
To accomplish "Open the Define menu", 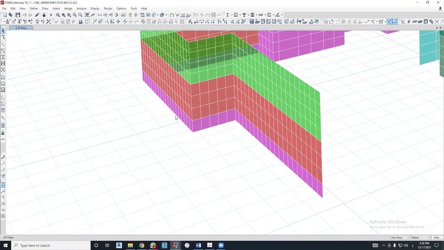I will click(34, 8).
